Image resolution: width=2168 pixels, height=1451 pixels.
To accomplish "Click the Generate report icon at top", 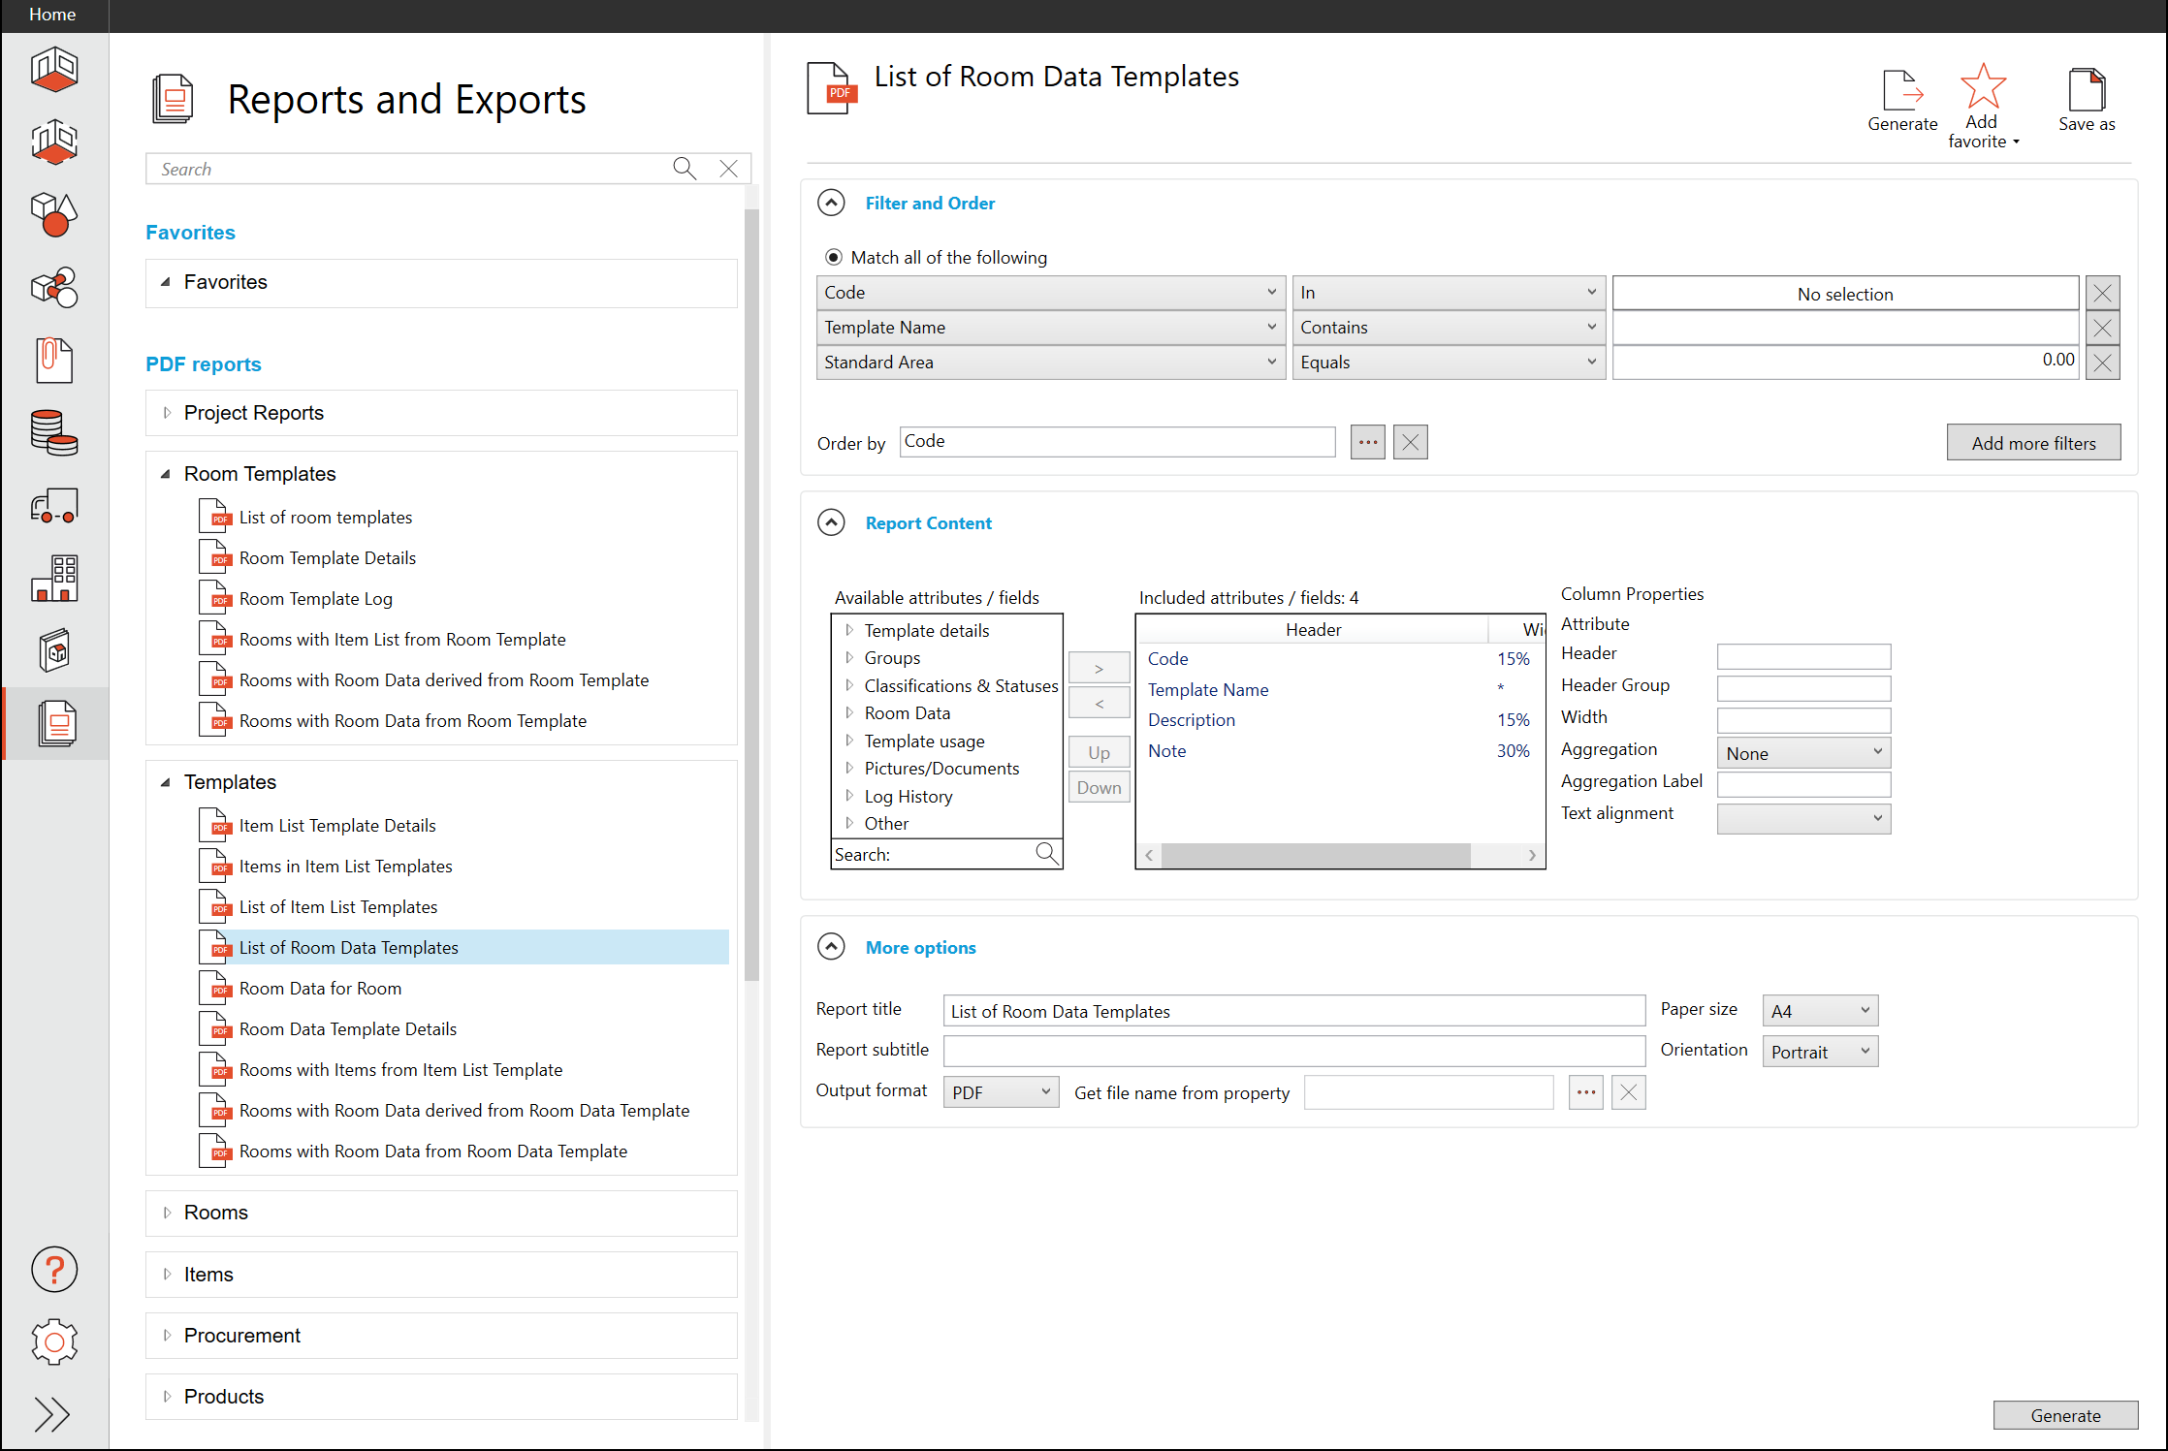I will tap(1901, 91).
